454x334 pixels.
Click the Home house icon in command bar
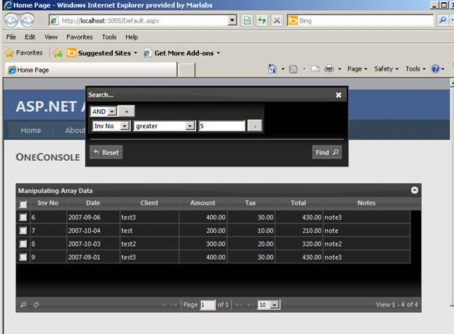(x=272, y=69)
